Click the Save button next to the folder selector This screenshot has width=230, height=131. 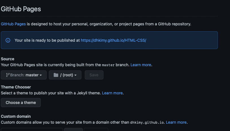click(94, 75)
